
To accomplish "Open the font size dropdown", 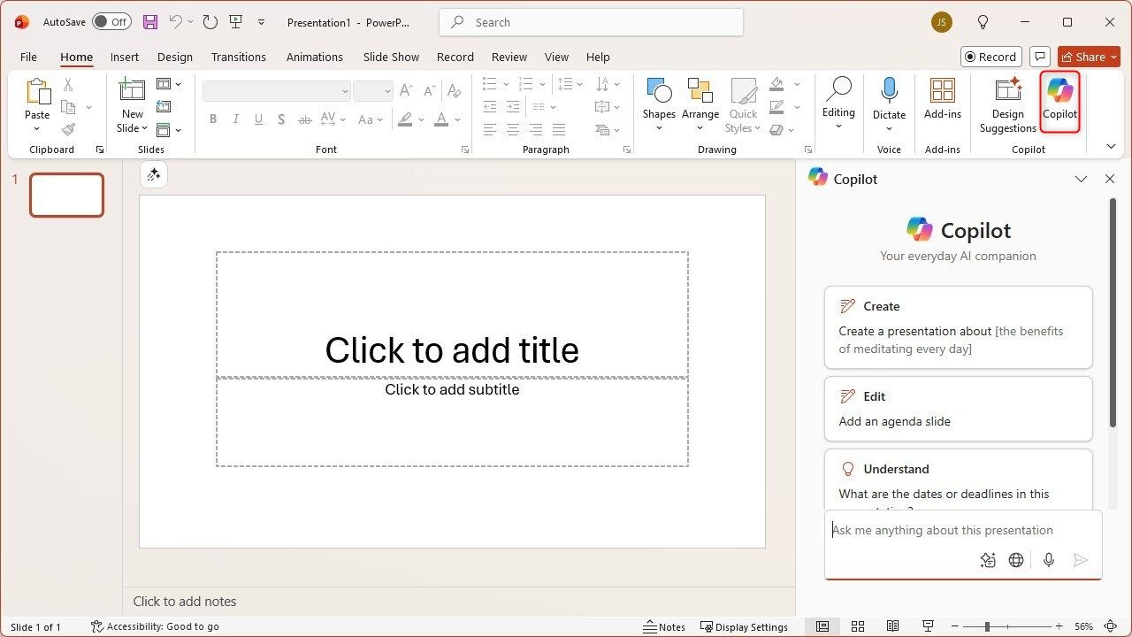I will 386,91.
